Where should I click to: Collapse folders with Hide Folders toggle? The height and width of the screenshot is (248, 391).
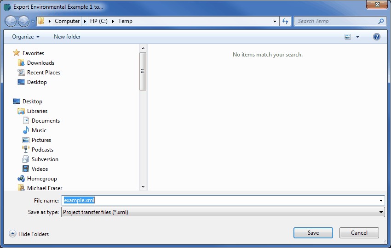(x=29, y=234)
